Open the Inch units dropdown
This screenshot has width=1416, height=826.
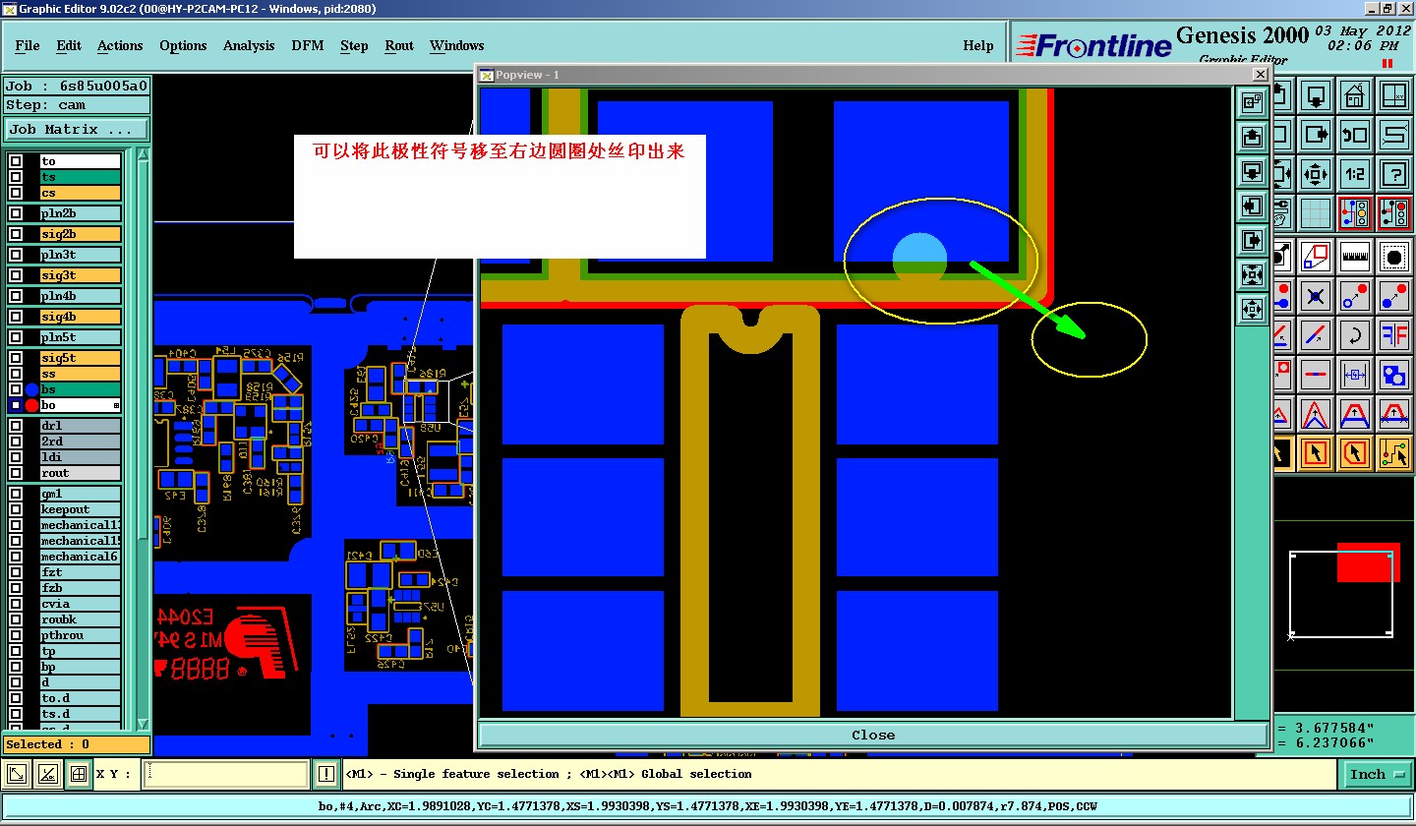(x=1376, y=775)
